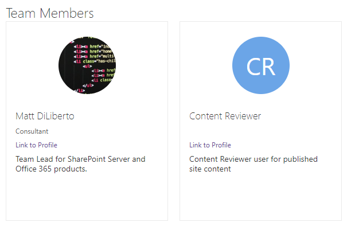Click the word Profile in Reviewer's link
The height and width of the screenshot is (226, 351).
(221, 145)
